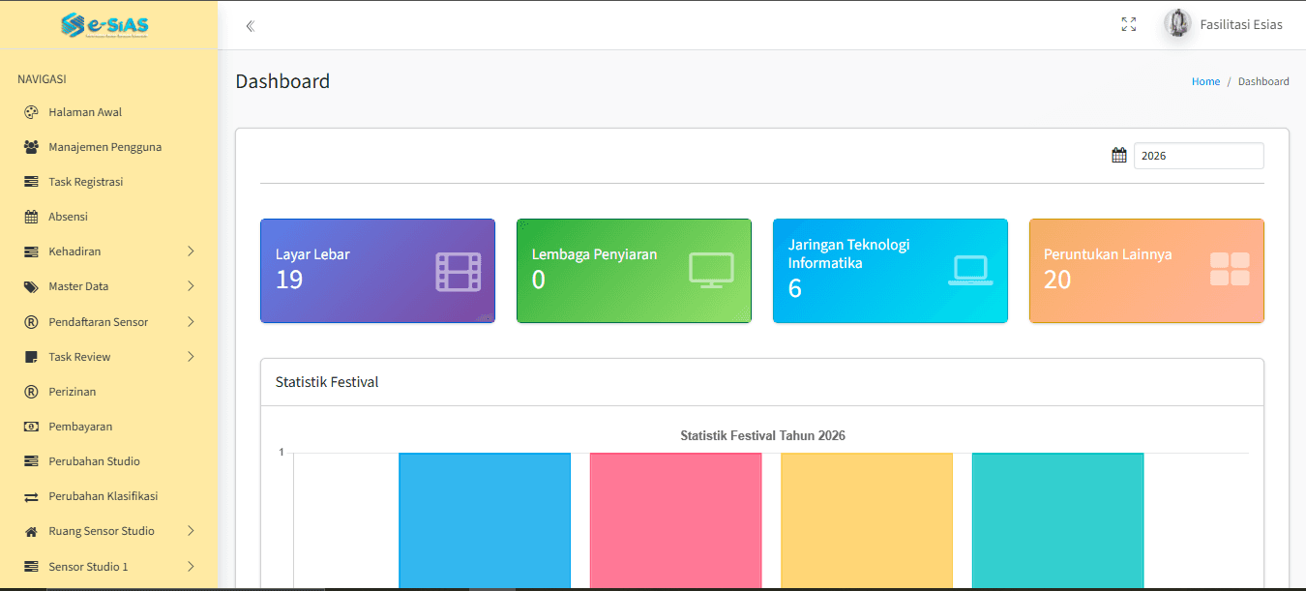
Task: Click the count 19 on Layar Lebar card
Action: [x=289, y=281]
